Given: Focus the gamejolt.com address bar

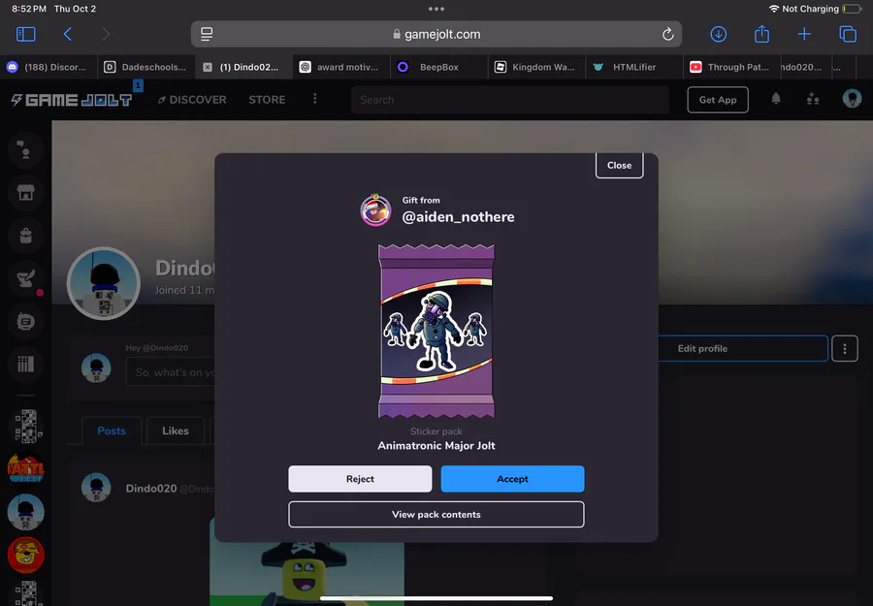Looking at the screenshot, I should (x=436, y=34).
